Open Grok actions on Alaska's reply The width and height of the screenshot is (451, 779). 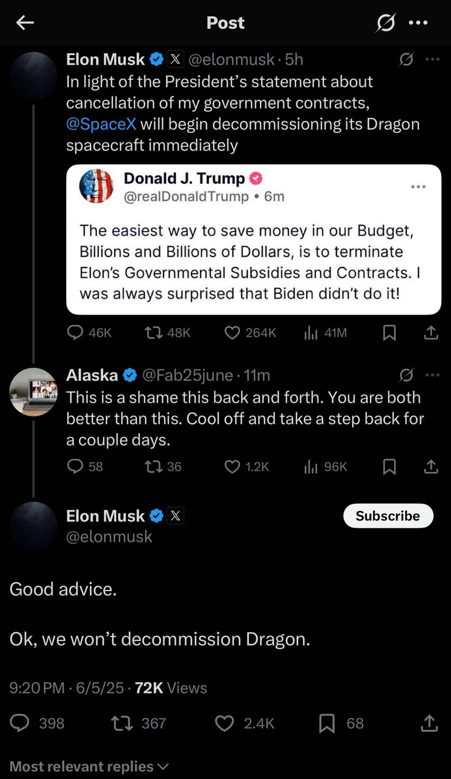(406, 375)
